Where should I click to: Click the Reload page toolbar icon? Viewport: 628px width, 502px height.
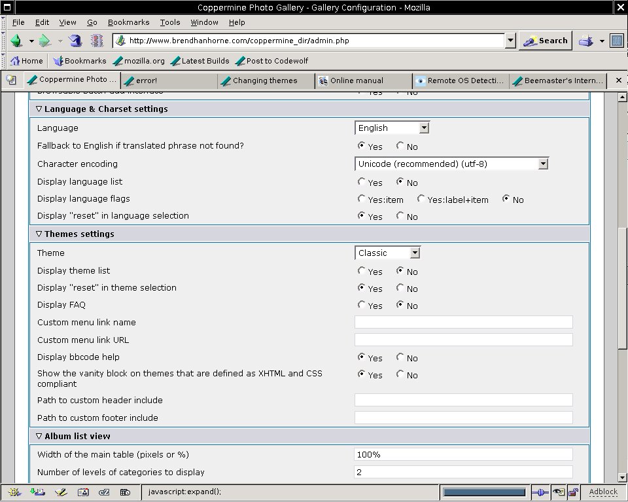(x=75, y=41)
